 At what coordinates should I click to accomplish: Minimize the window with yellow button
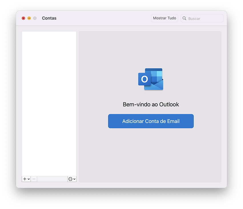point(29,18)
